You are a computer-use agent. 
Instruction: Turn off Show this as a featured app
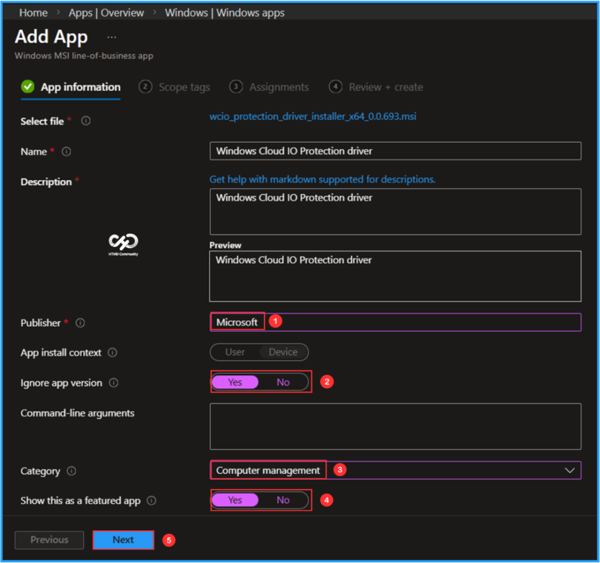coord(283,500)
